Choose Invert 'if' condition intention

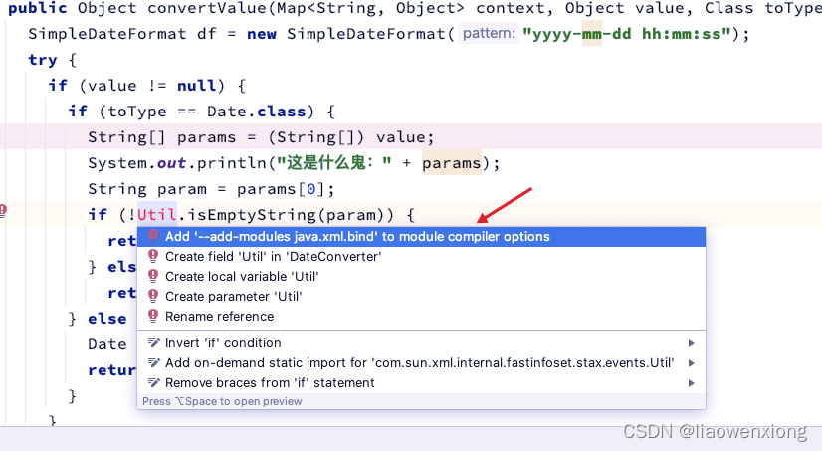pos(421,342)
